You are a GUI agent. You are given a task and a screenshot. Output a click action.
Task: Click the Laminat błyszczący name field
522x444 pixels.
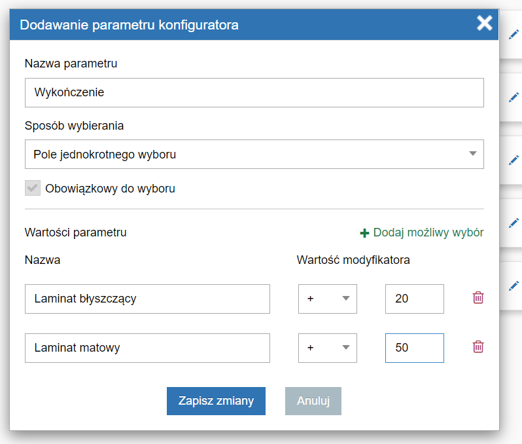[x=147, y=299]
